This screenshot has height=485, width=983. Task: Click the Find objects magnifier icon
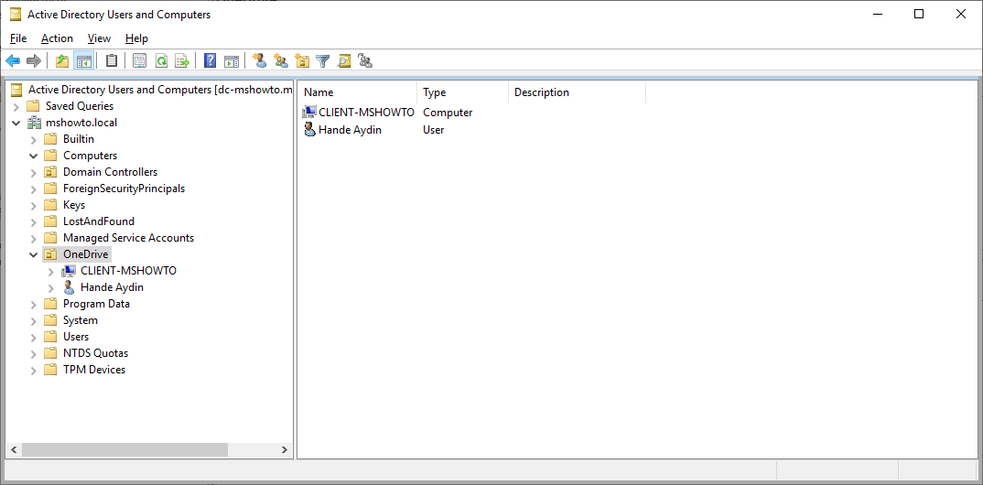[x=344, y=60]
